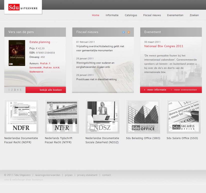206x193 pixels.
Task: Click the bekijk alle boeken button
Action: tap(46, 90)
